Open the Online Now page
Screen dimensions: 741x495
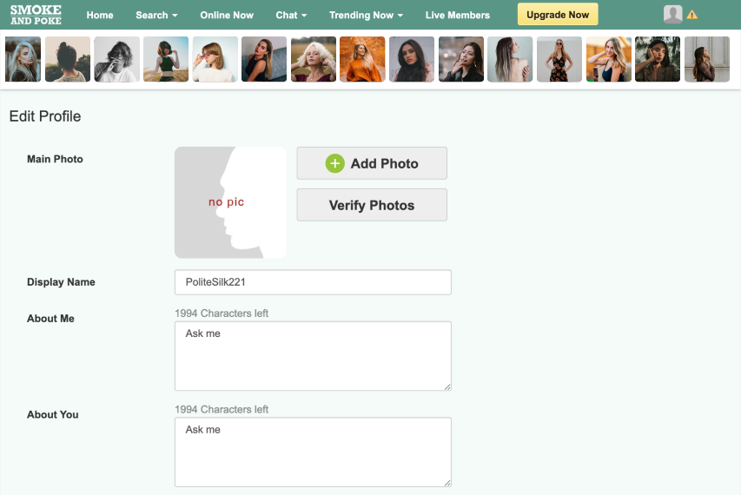(x=227, y=15)
